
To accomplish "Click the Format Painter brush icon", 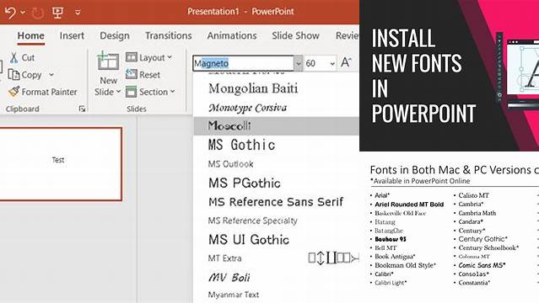I will (13, 92).
